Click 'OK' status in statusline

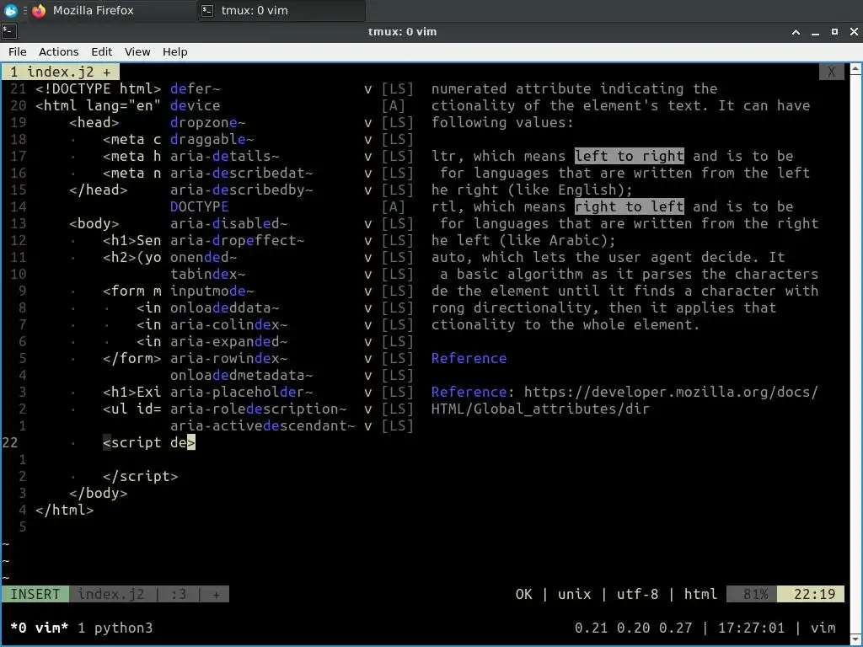[523, 594]
